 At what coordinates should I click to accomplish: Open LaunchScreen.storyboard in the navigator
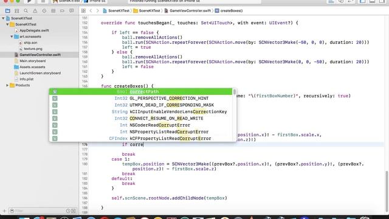click(40, 73)
